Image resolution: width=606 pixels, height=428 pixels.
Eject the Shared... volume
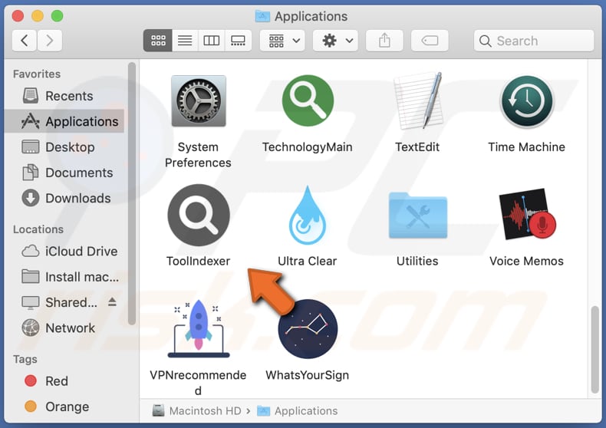[112, 301]
